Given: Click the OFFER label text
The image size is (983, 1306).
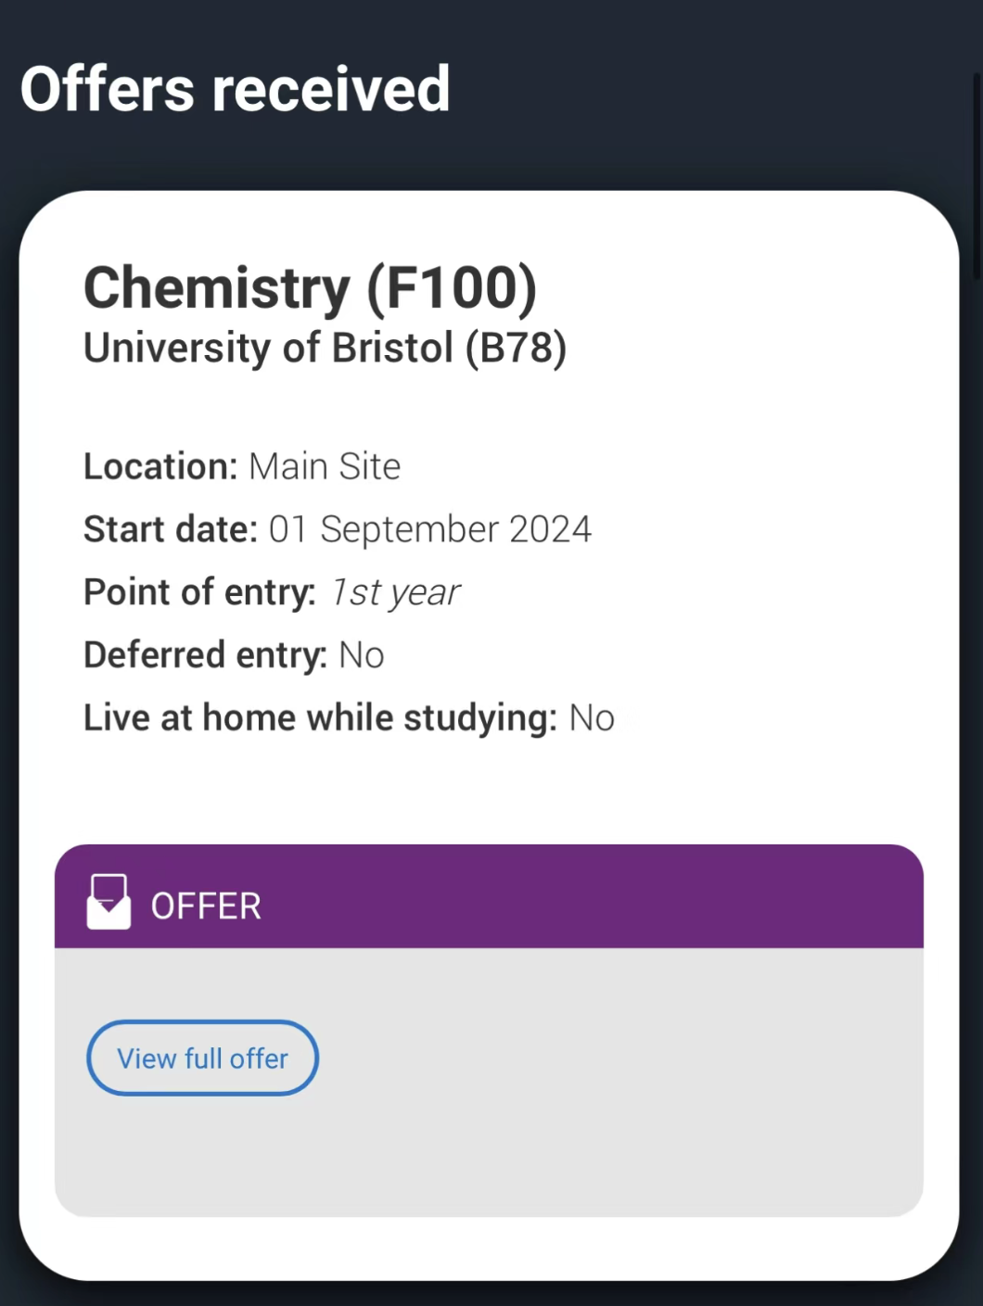Looking at the screenshot, I should coord(206,907).
